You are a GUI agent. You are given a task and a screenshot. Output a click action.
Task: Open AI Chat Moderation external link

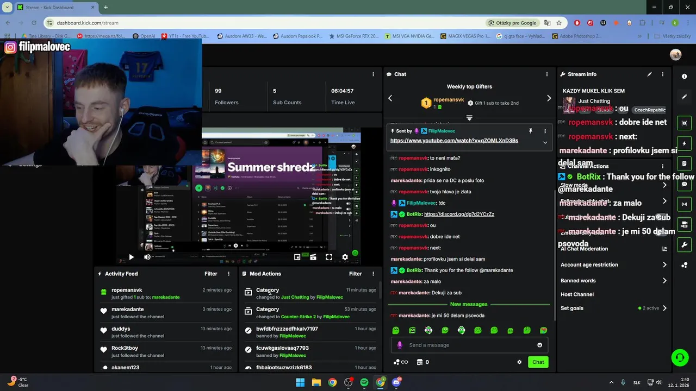pos(664,249)
